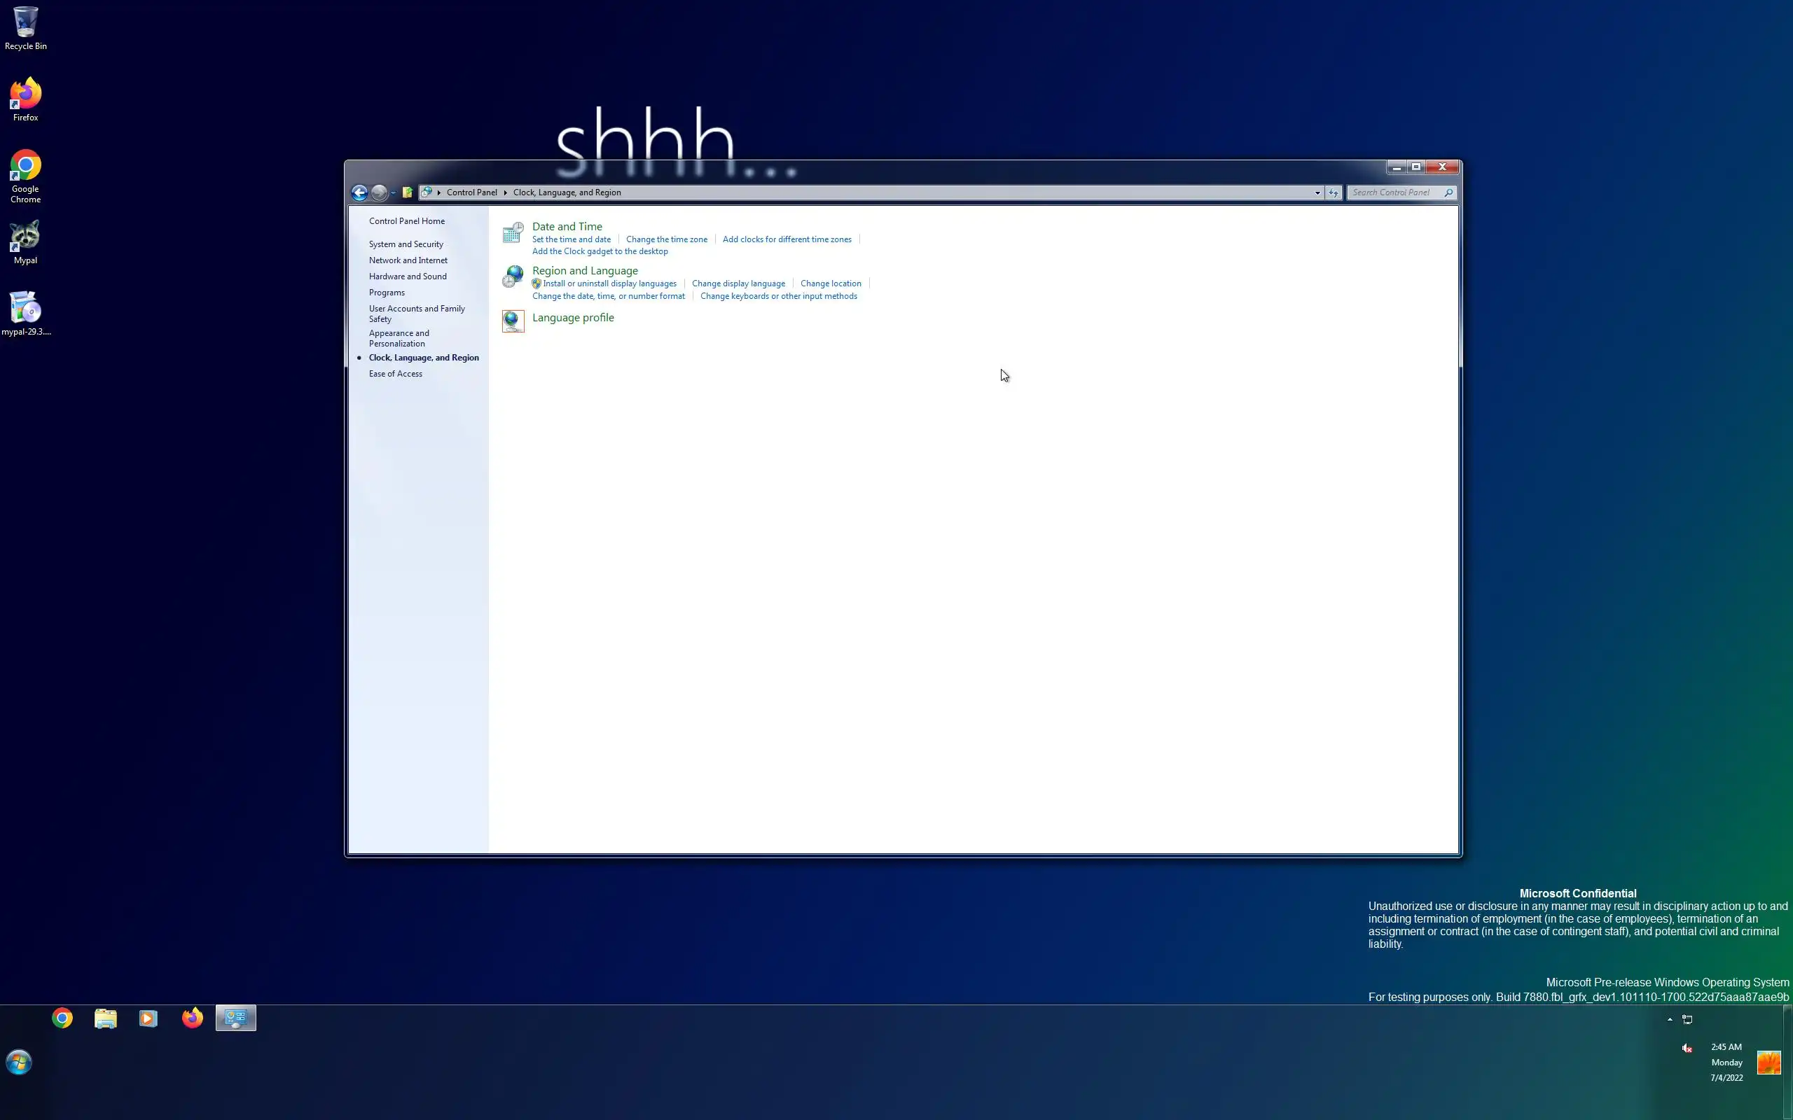Open the address bar history dropdown arrow
This screenshot has height=1120, width=1793.
point(1317,192)
